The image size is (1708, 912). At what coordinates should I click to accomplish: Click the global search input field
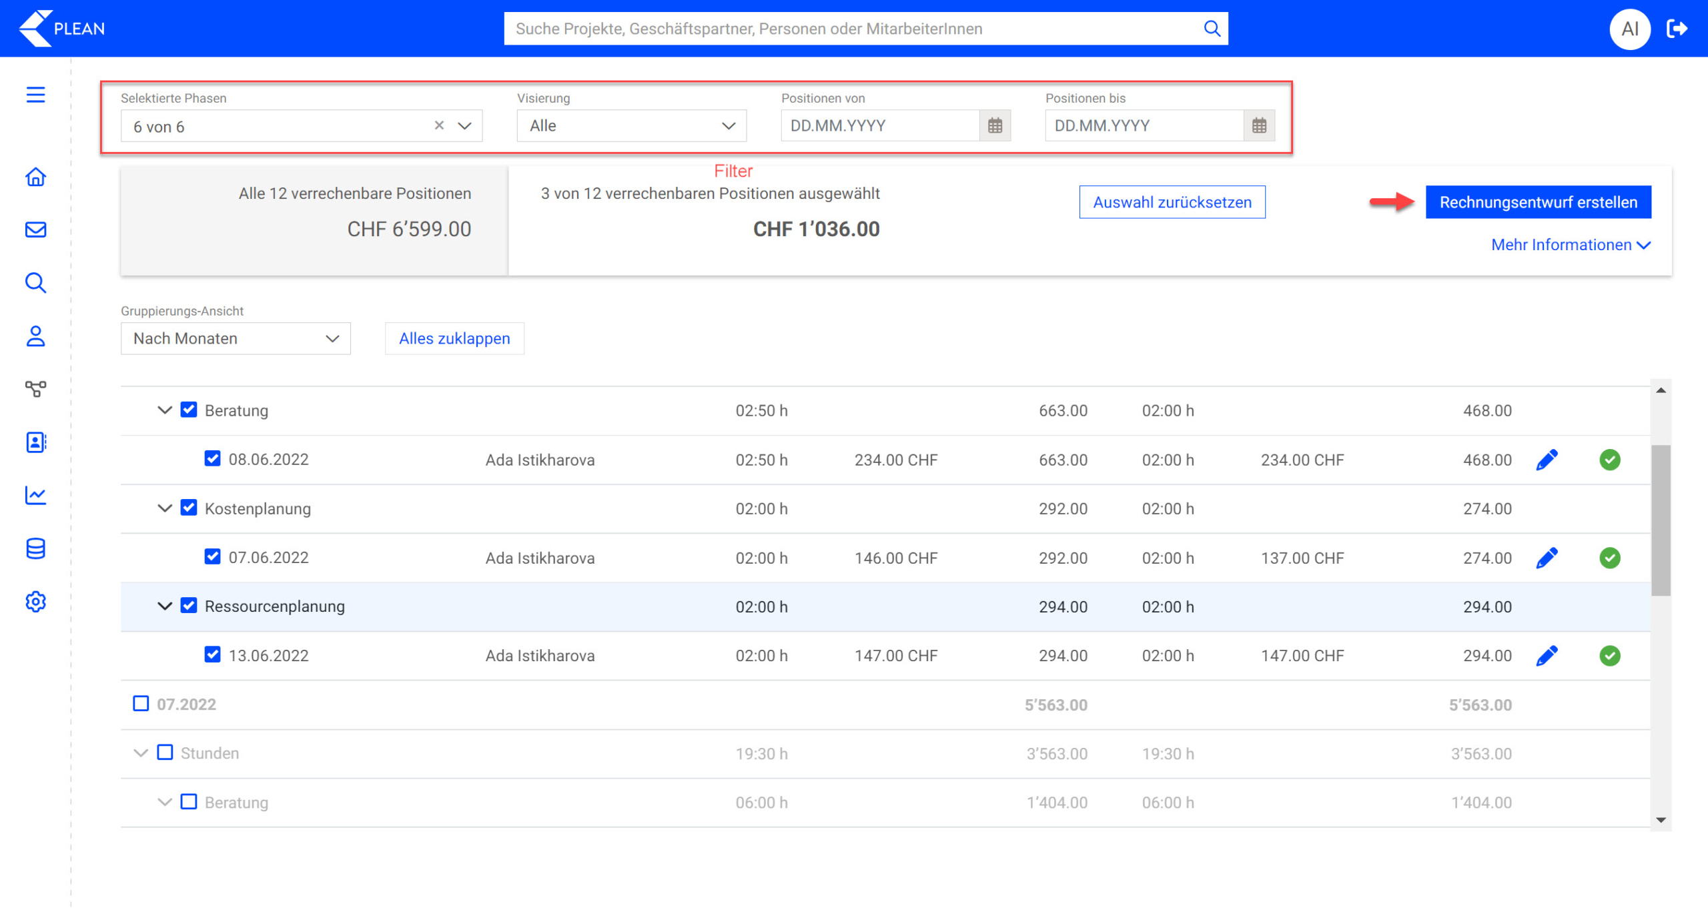[854, 29]
